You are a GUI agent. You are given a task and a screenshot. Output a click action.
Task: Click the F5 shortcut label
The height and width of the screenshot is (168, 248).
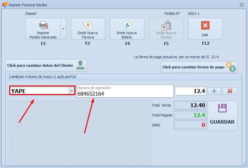pyautogui.click(x=166, y=44)
